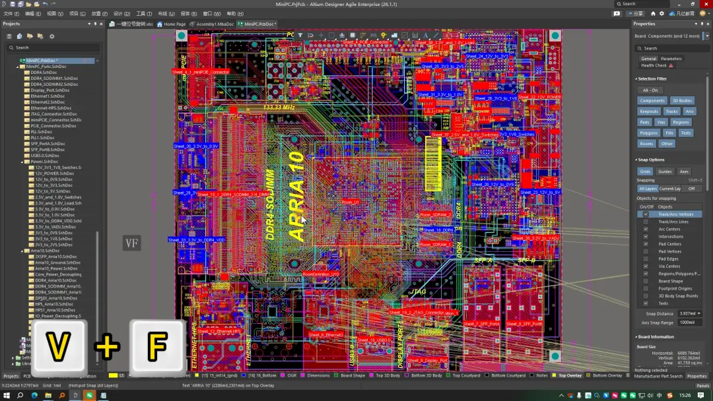Image resolution: width=713 pixels, height=401 pixels.
Task: Open the notifications chat icon near top right
Action: tap(617, 14)
